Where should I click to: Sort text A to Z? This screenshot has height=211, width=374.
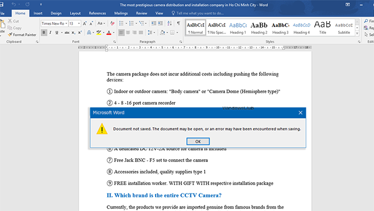coord(169,24)
